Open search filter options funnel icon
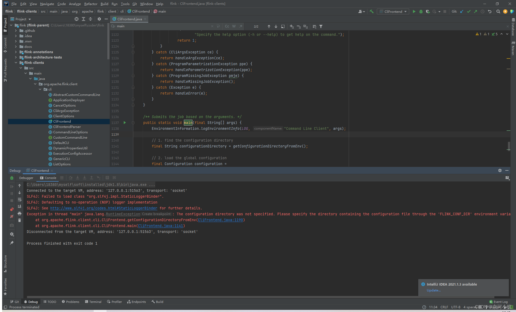Screen dimensions: 516x312 click(x=321, y=26)
